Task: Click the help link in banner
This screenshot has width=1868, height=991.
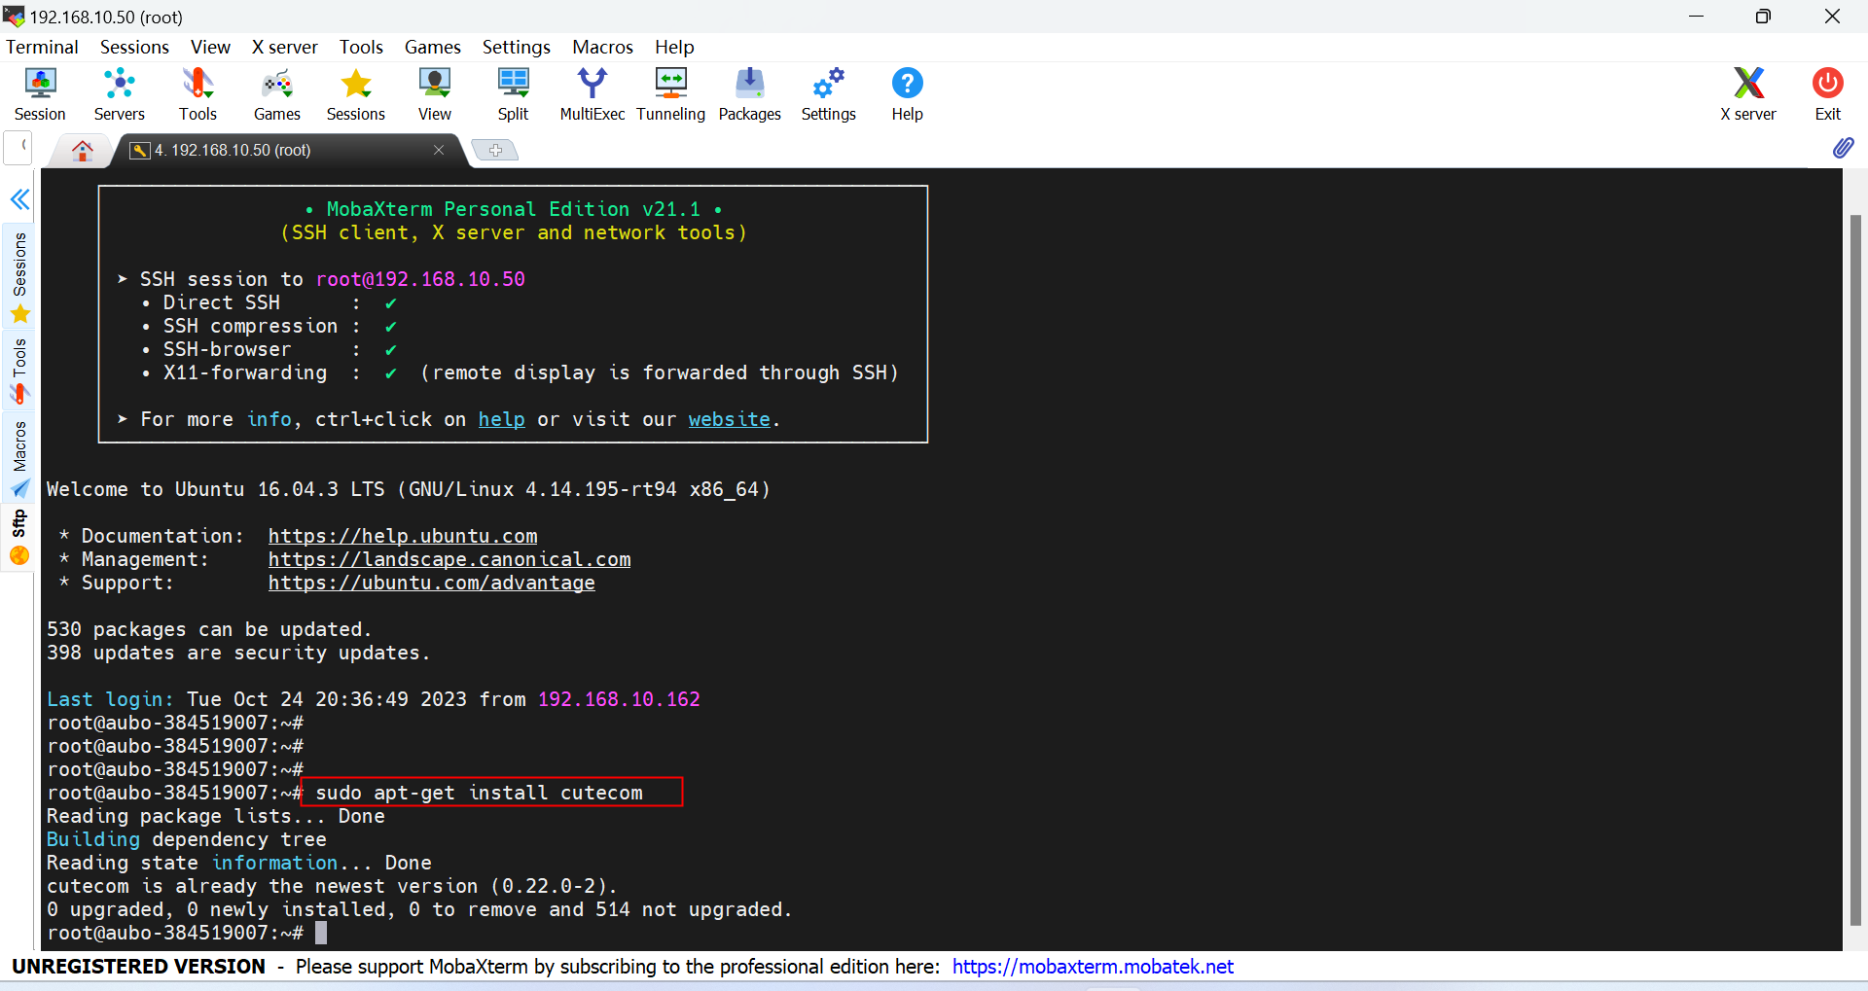Action: [501, 419]
